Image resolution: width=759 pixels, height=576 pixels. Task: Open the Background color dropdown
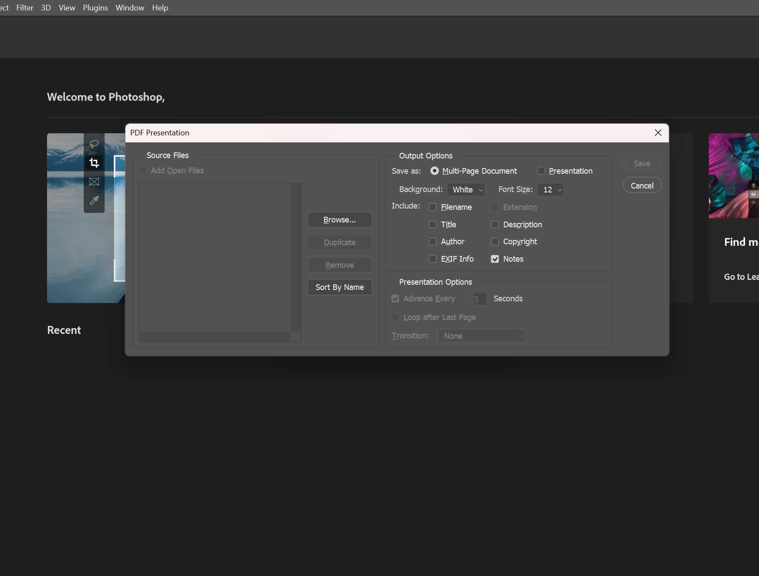(466, 189)
